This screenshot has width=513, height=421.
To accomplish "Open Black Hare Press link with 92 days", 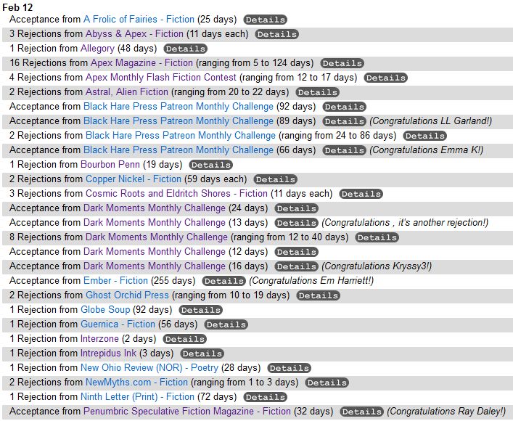I will pos(178,107).
